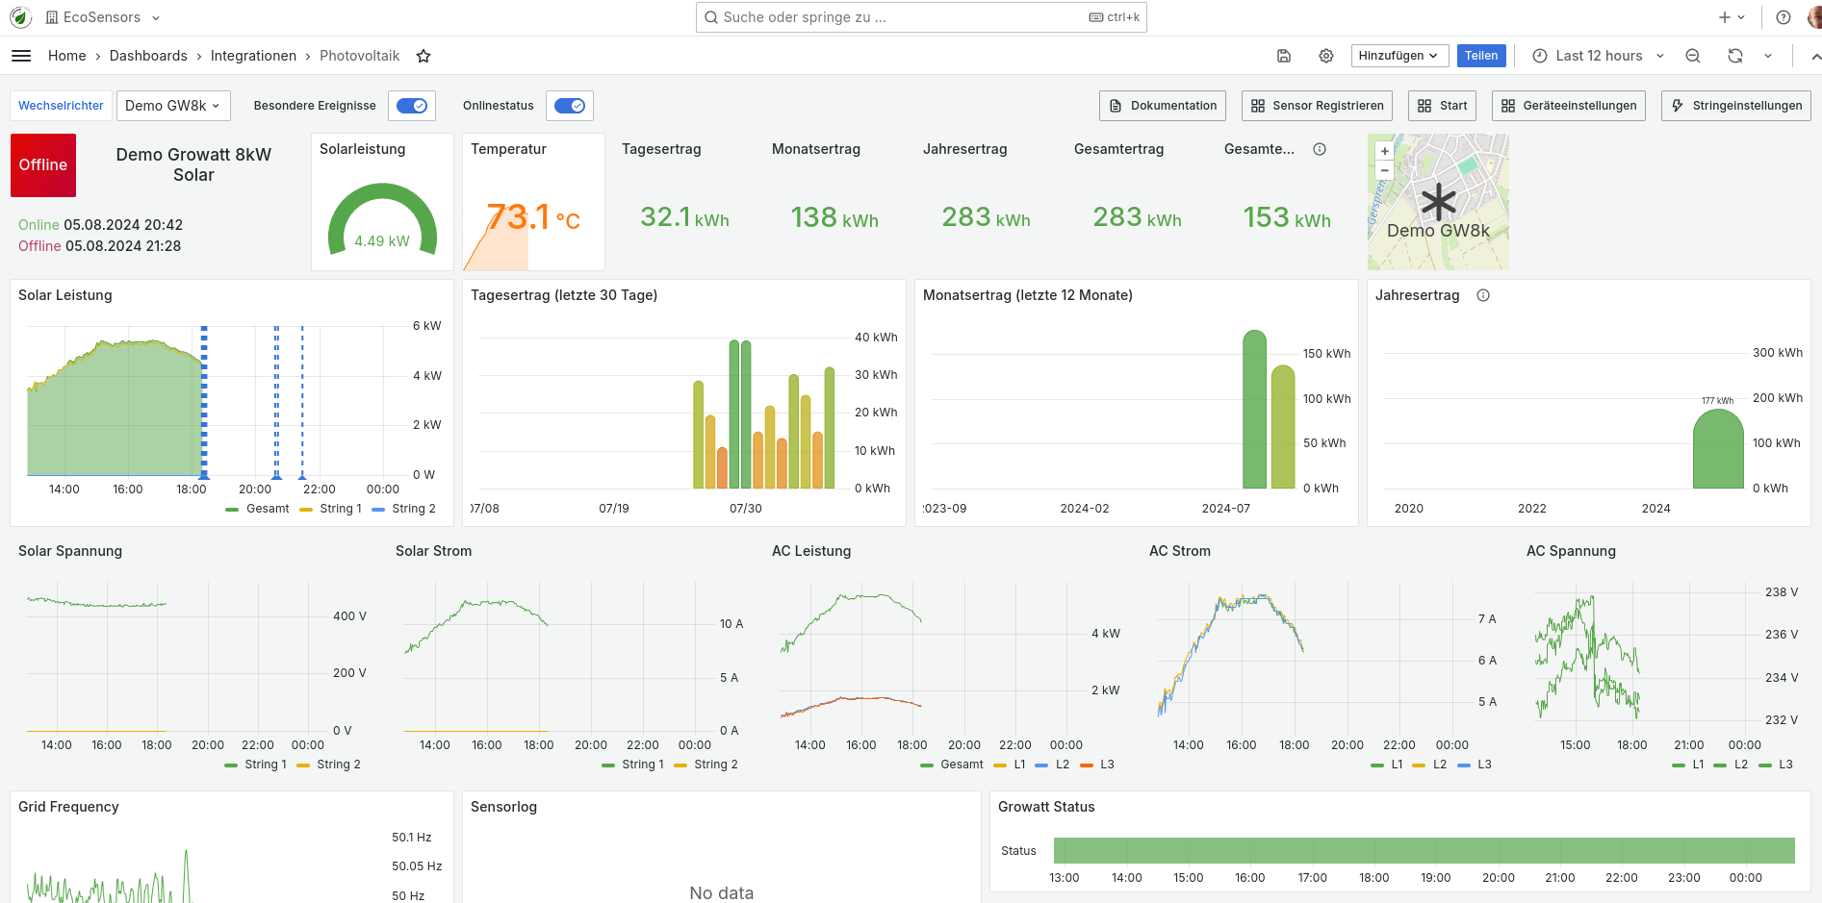The height and width of the screenshot is (903, 1822).
Task: Open the Demo GW8k inverter dropdown
Action: click(173, 106)
